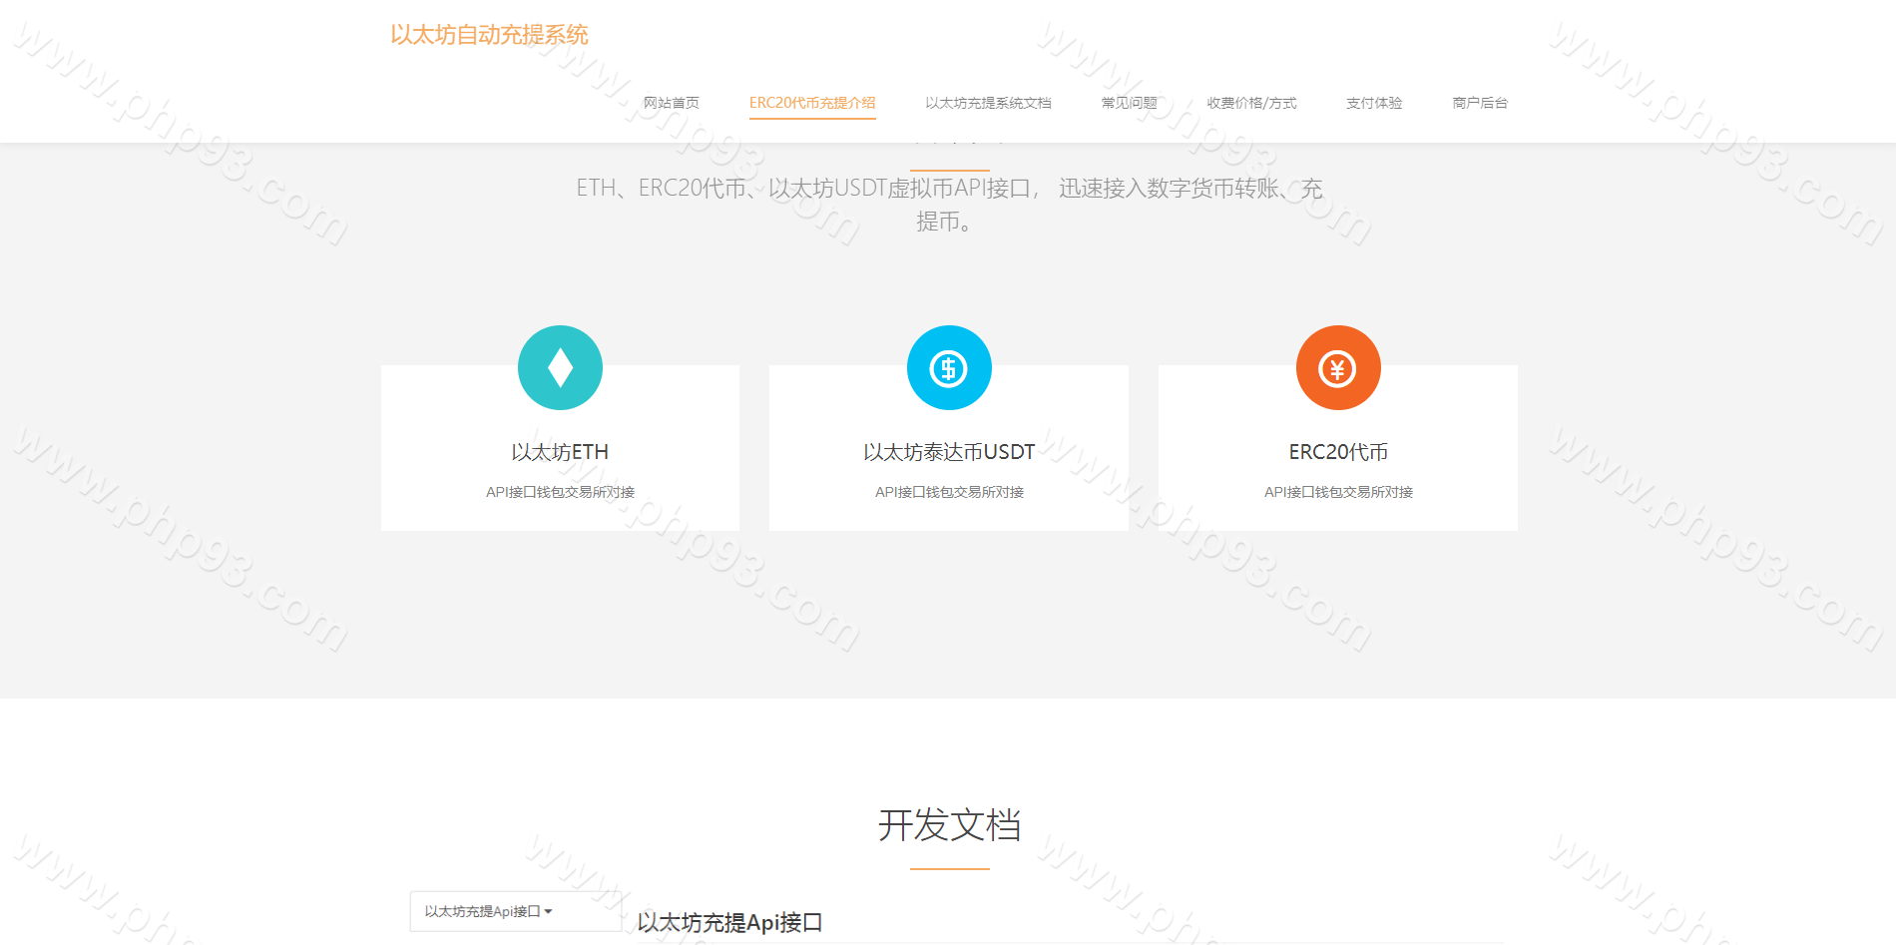Click the subtitle under 以太坊泰达币USDT
1896x945 pixels.
pos(949,492)
